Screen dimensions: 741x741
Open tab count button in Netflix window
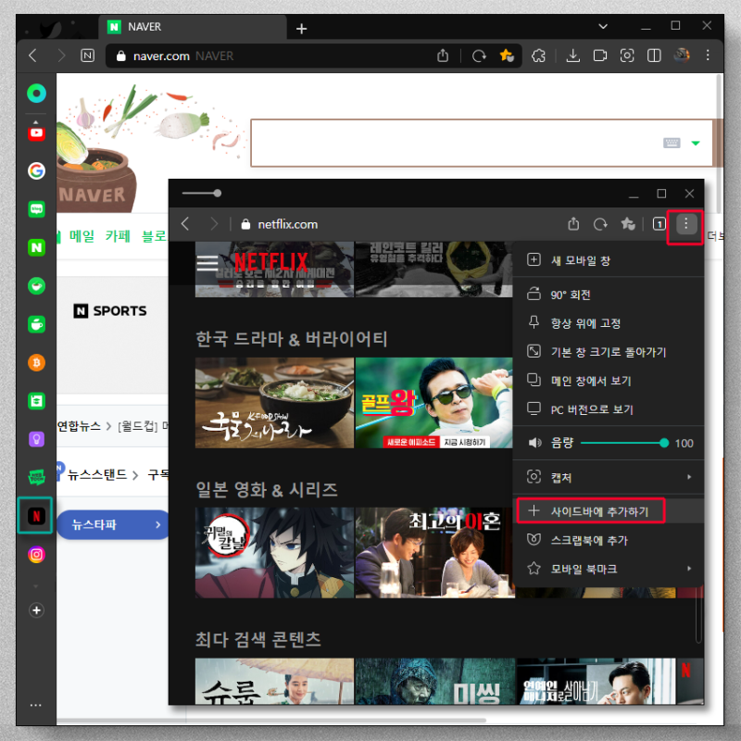[659, 224]
